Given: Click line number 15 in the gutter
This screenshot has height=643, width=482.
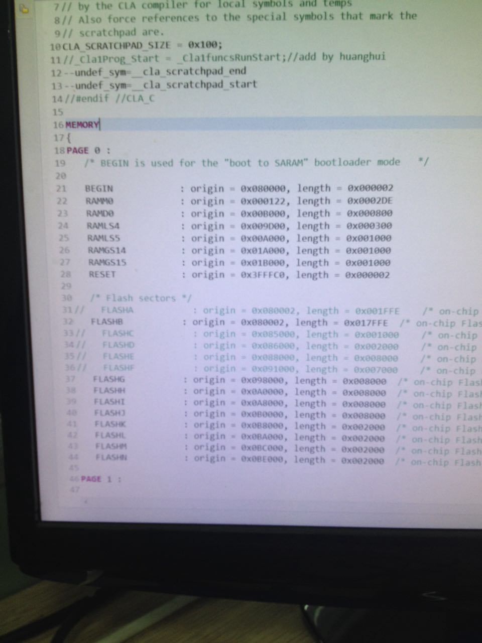Looking at the screenshot, I should tap(58, 112).
